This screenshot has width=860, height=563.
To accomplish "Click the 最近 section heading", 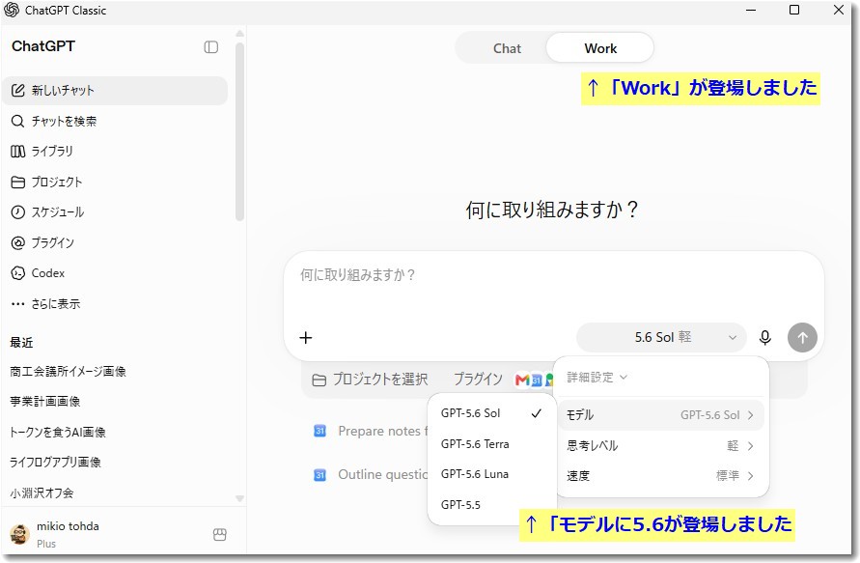I will pos(21,343).
